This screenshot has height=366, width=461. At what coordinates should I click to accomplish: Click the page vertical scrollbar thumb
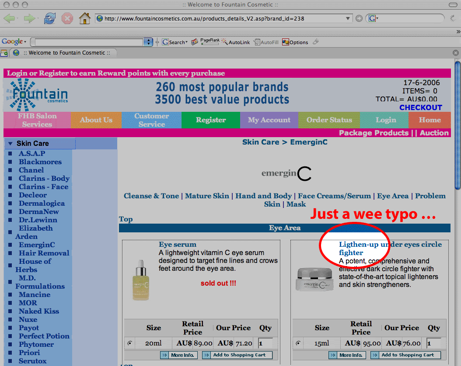(x=458, y=125)
